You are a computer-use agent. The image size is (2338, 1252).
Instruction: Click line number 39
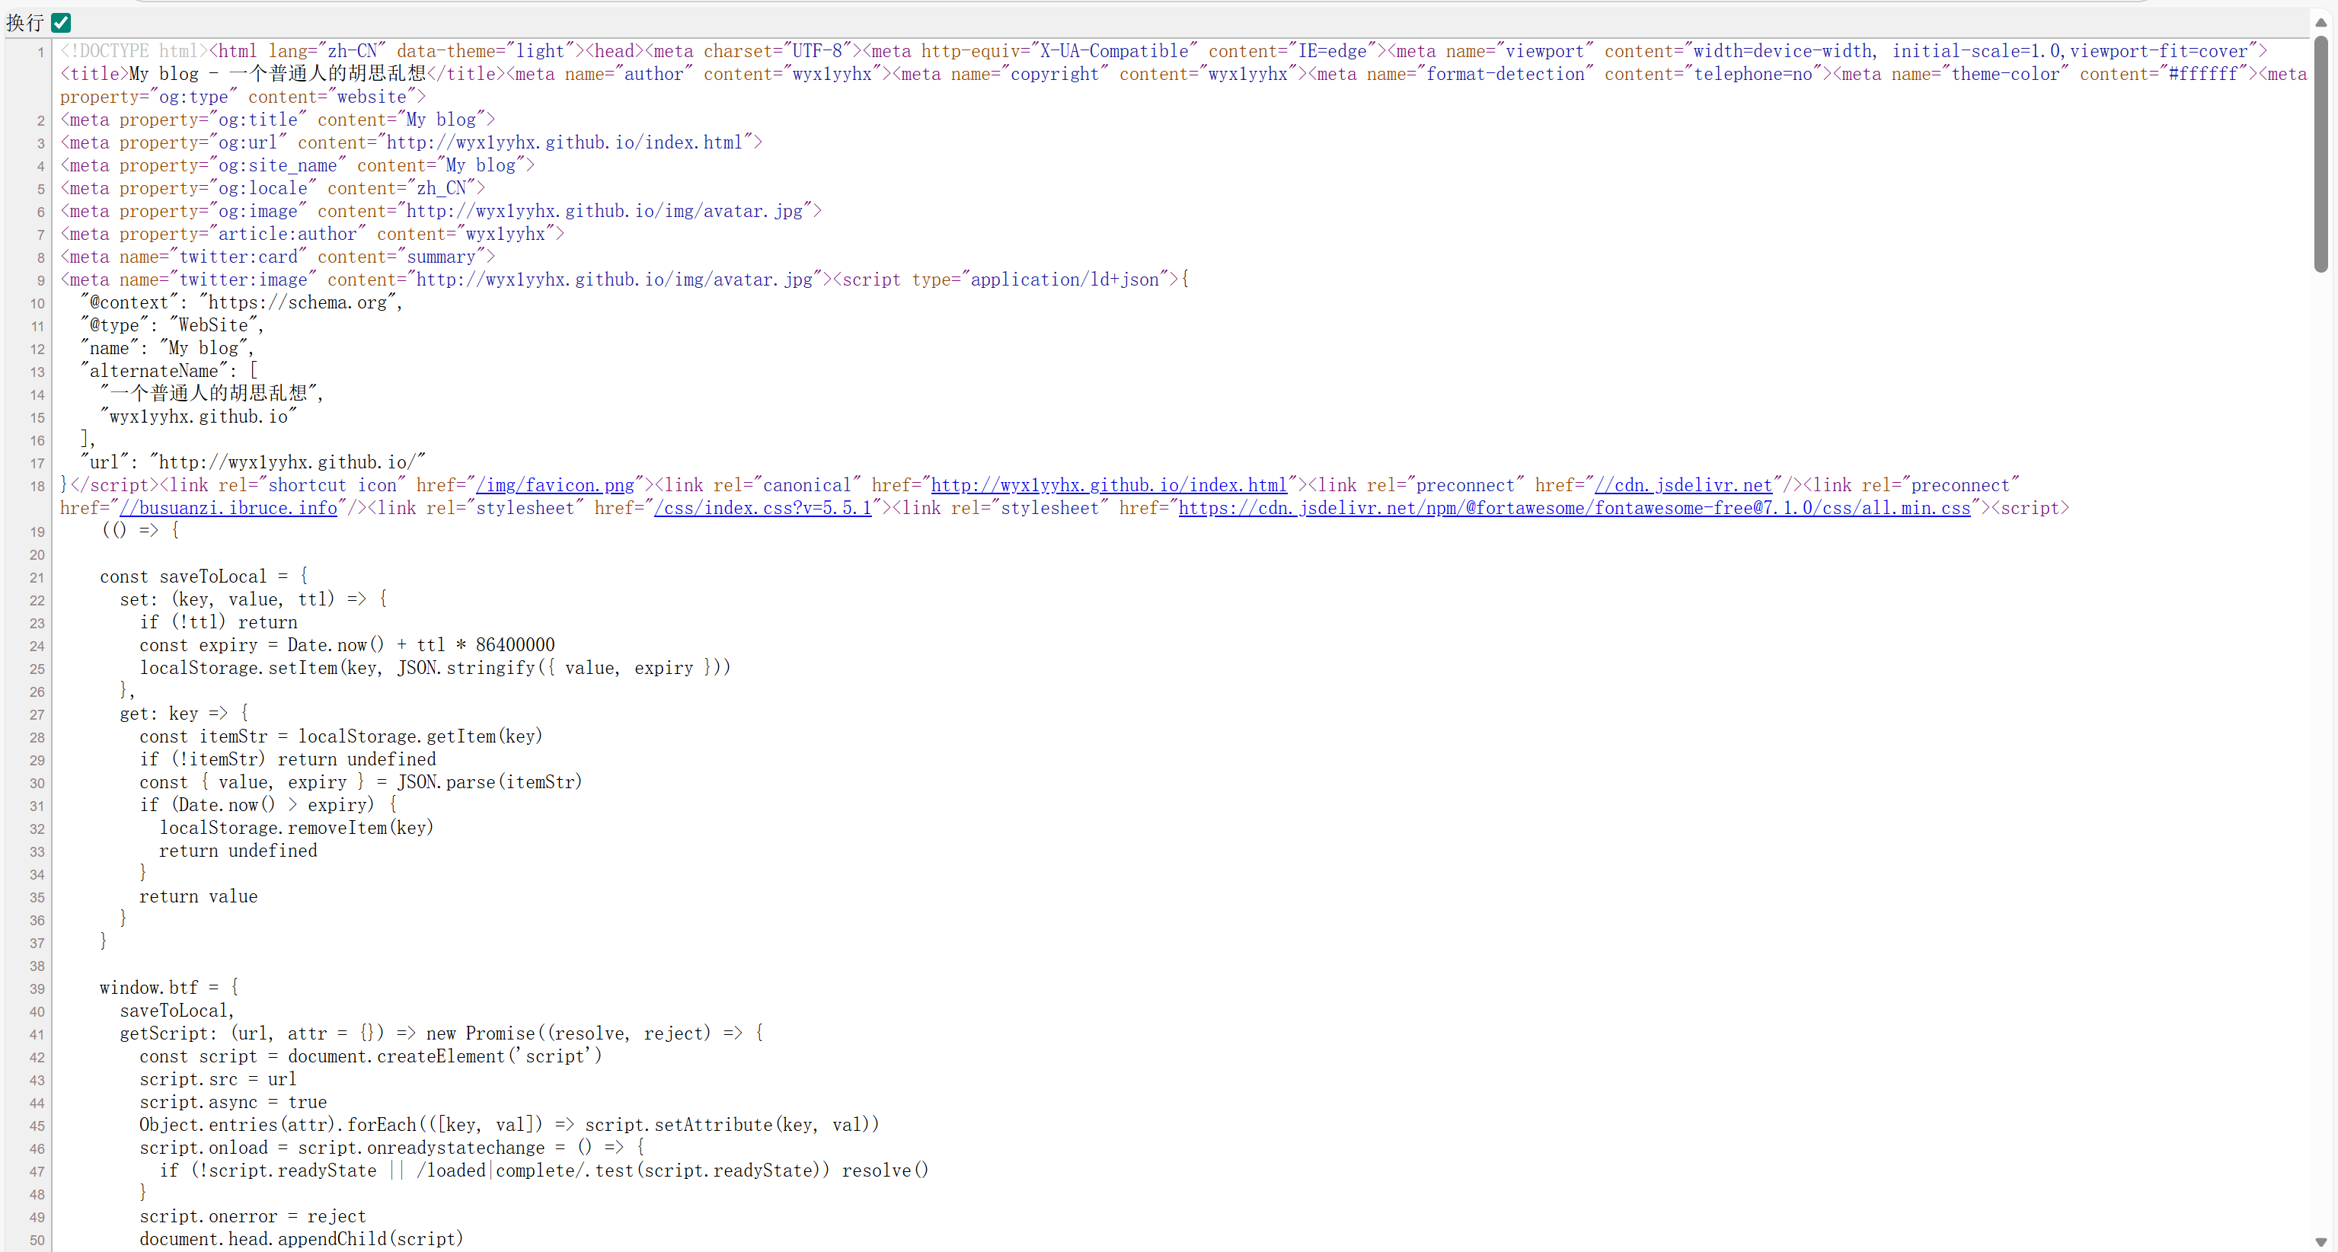pos(37,989)
